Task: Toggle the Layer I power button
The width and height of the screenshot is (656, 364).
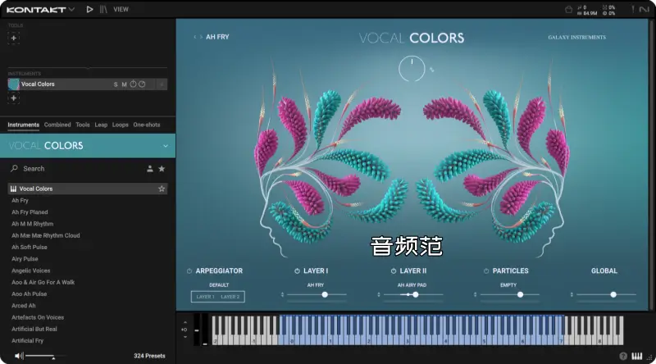Action: point(296,271)
